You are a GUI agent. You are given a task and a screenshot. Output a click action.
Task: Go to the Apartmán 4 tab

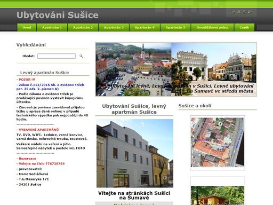(144, 27)
